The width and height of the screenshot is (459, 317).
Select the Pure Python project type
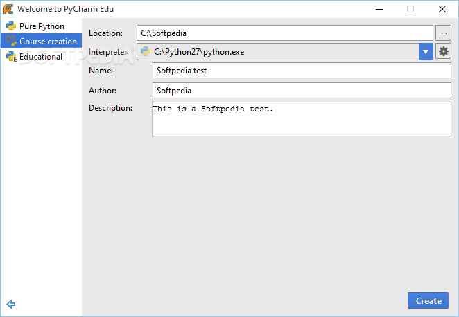(41, 26)
